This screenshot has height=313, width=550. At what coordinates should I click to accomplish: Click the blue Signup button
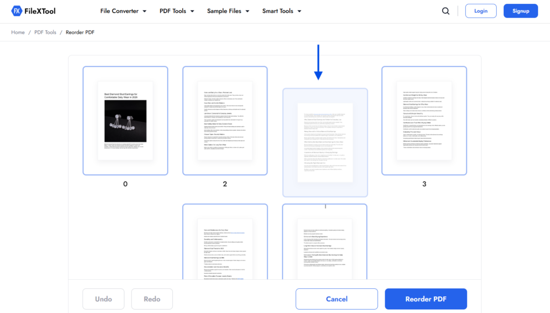click(520, 11)
